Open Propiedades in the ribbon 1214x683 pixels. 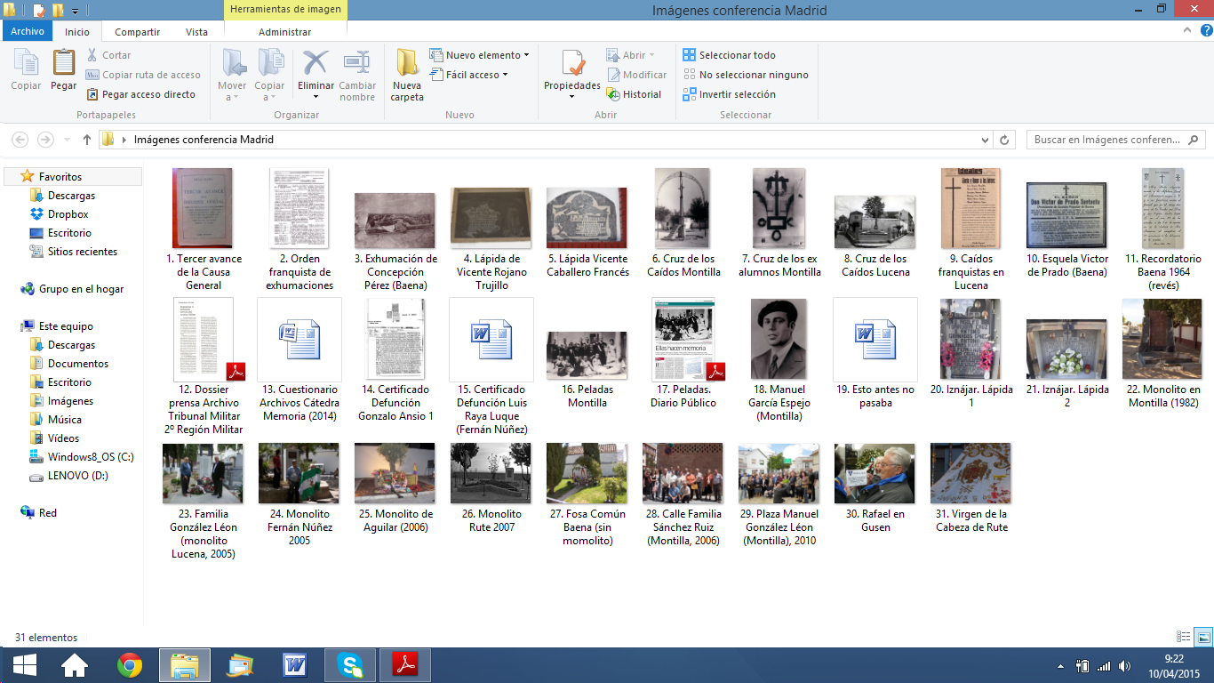click(572, 71)
